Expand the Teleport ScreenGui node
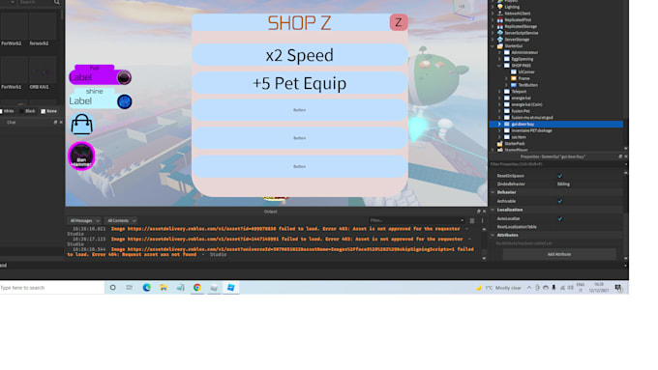Image resolution: width=658 pixels, height=370 pixels. tap(499, 92)
